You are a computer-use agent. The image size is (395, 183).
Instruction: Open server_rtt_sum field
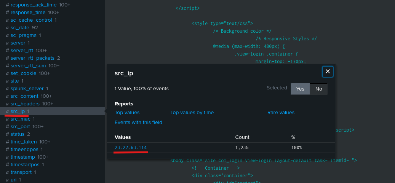[28, 66]
